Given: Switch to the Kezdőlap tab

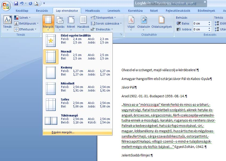Looking at the screenshot, I should [22, 11].
